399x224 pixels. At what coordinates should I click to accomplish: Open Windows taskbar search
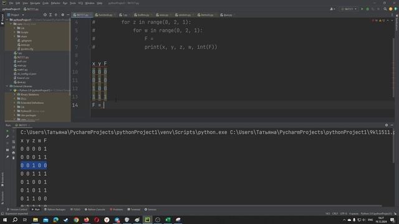[15, 220]
